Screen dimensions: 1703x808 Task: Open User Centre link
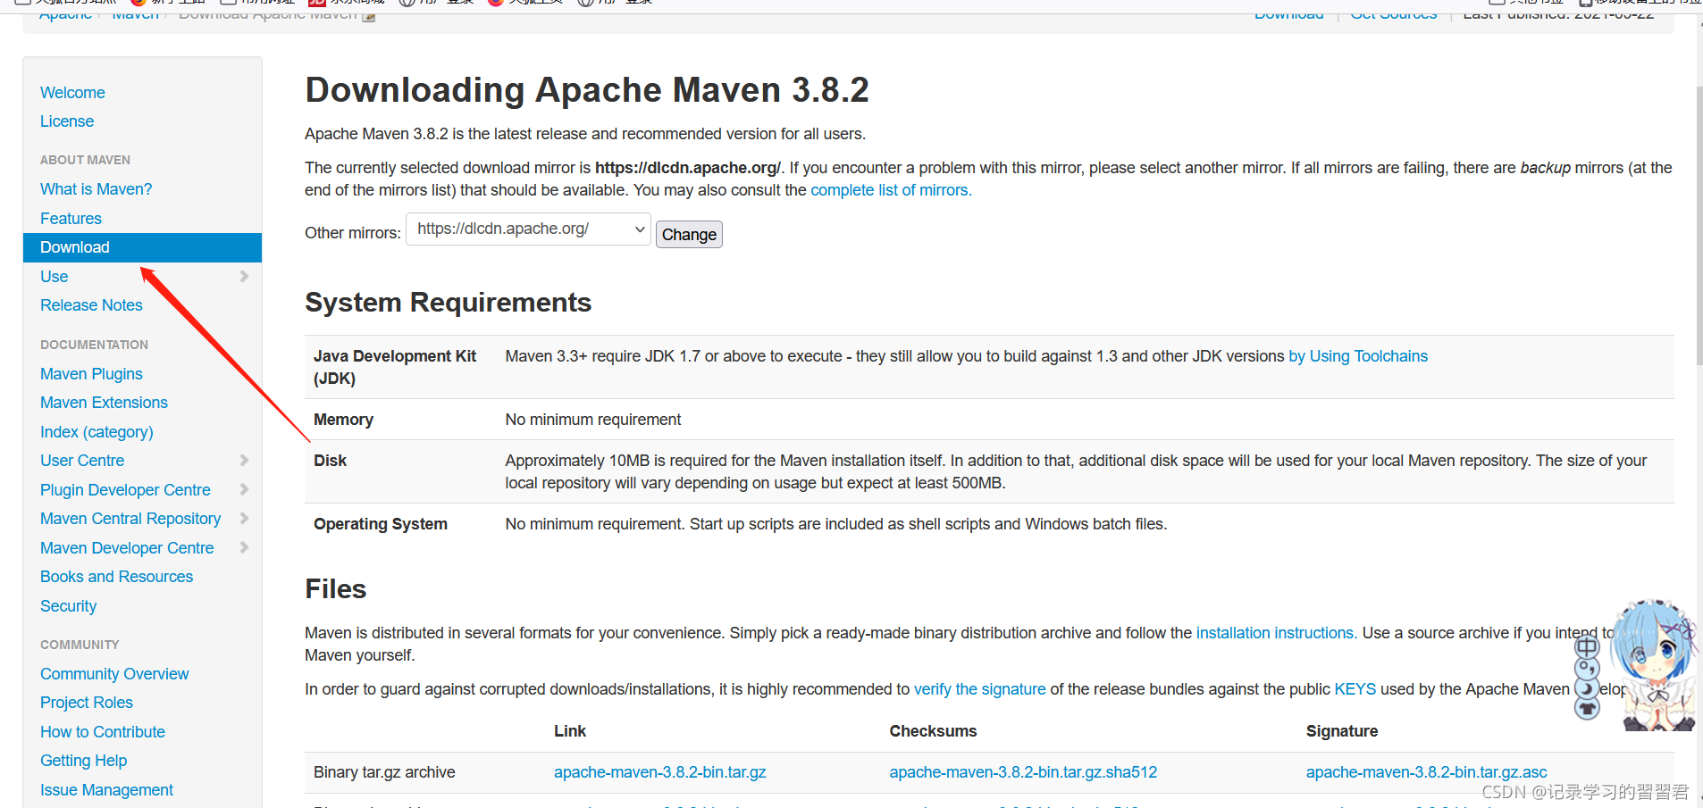(x=82, y=461)
